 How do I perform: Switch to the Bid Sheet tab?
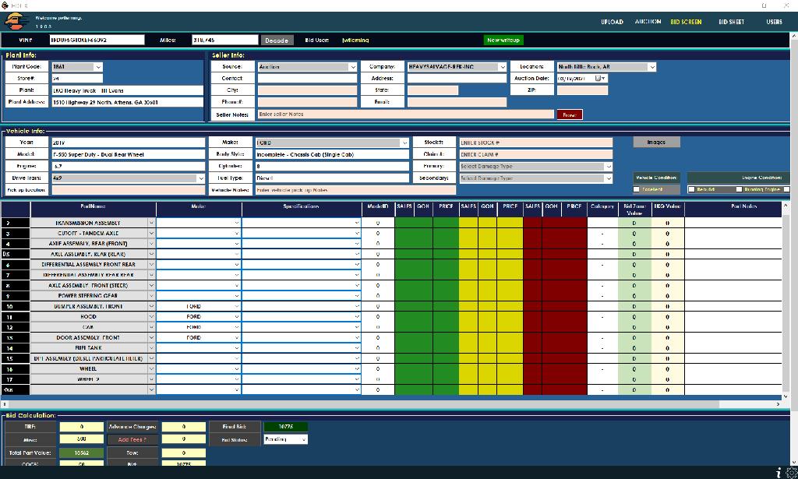click(731, 22)
